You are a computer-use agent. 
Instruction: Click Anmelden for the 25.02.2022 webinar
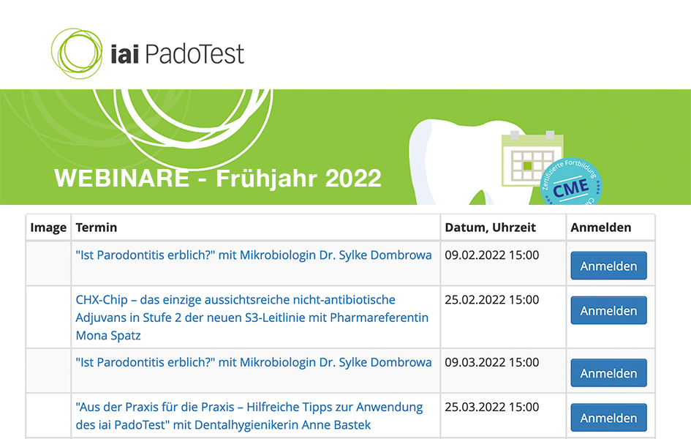coord(608,310)
